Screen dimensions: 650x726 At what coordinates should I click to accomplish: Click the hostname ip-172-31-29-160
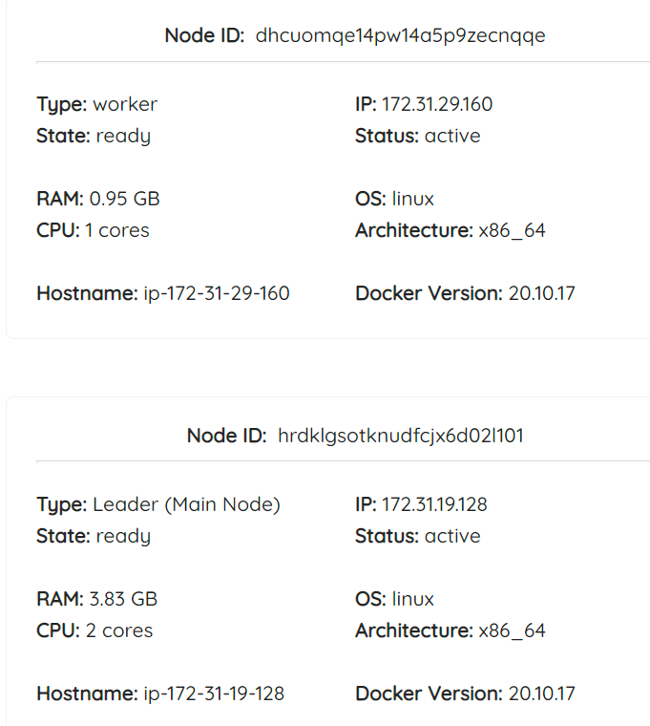click(x=217, y=293)
